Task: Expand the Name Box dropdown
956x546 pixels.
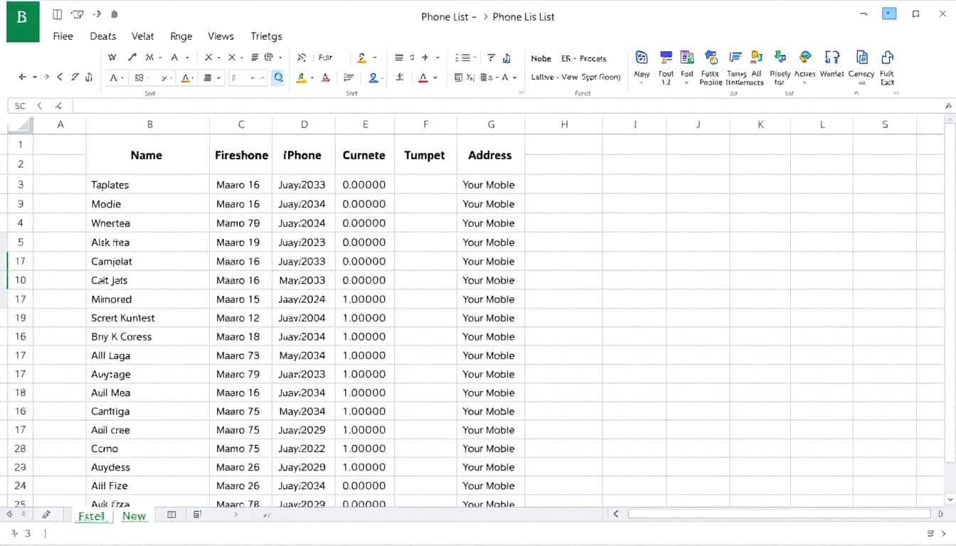Action: click(40, 105)
